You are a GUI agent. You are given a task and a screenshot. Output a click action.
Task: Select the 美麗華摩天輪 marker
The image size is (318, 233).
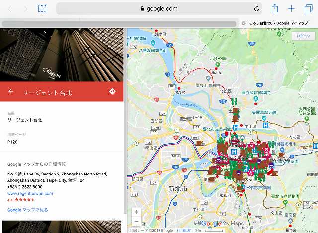(264, 117)
